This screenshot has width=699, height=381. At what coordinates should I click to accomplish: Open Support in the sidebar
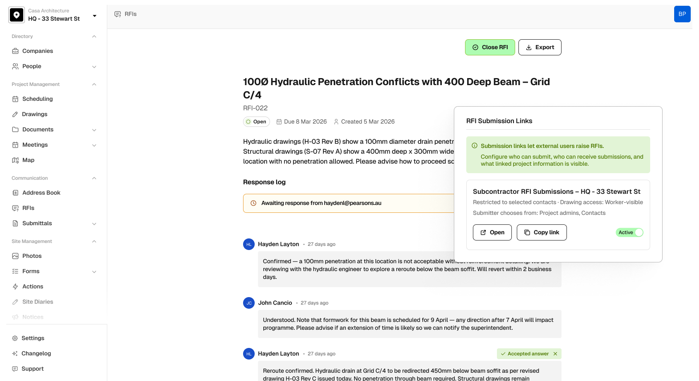tap(33, 369)
